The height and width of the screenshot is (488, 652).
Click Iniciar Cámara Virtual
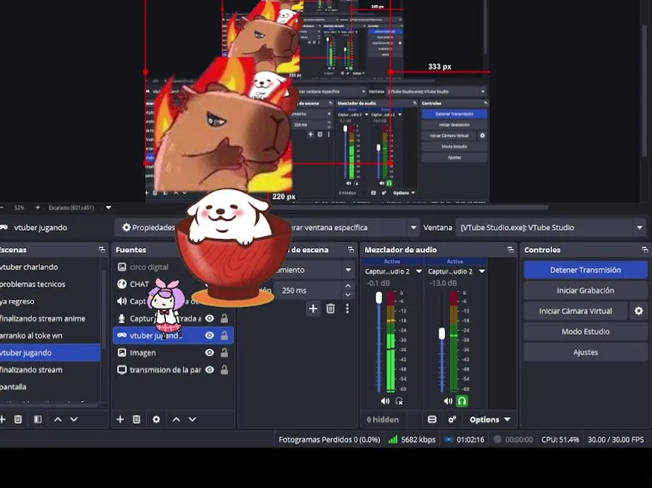point(575,311)
